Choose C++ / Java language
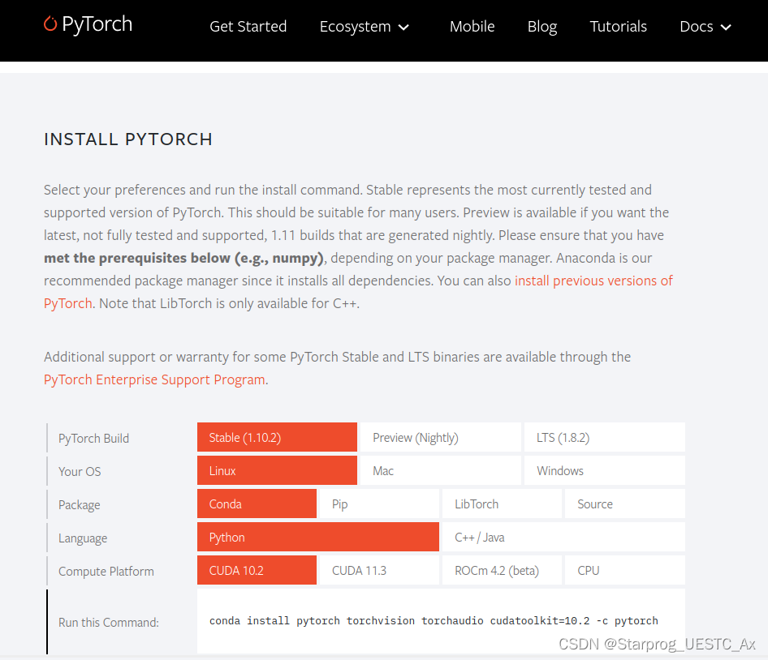 point(563,537)
